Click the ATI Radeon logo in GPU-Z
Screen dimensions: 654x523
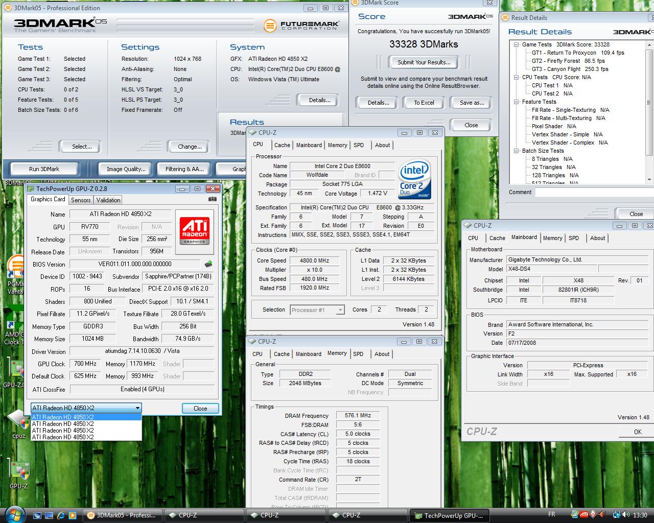tap(194, 232)
